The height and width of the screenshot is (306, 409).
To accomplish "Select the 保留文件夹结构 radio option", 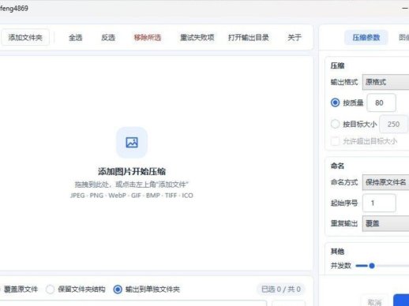I will point(50,289).
